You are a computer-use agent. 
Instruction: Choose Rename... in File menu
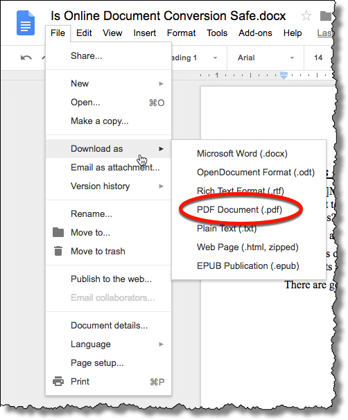pos(108,213)
